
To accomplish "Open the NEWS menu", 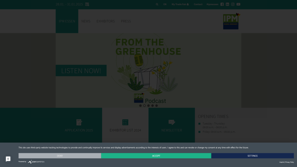I will click(x=86, y=21).
